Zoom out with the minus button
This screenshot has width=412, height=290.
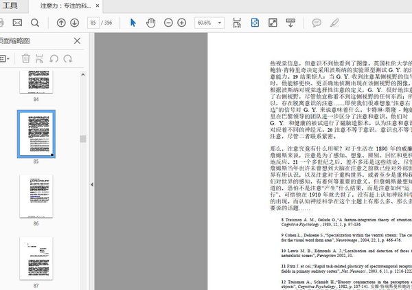tap(168, 23)
